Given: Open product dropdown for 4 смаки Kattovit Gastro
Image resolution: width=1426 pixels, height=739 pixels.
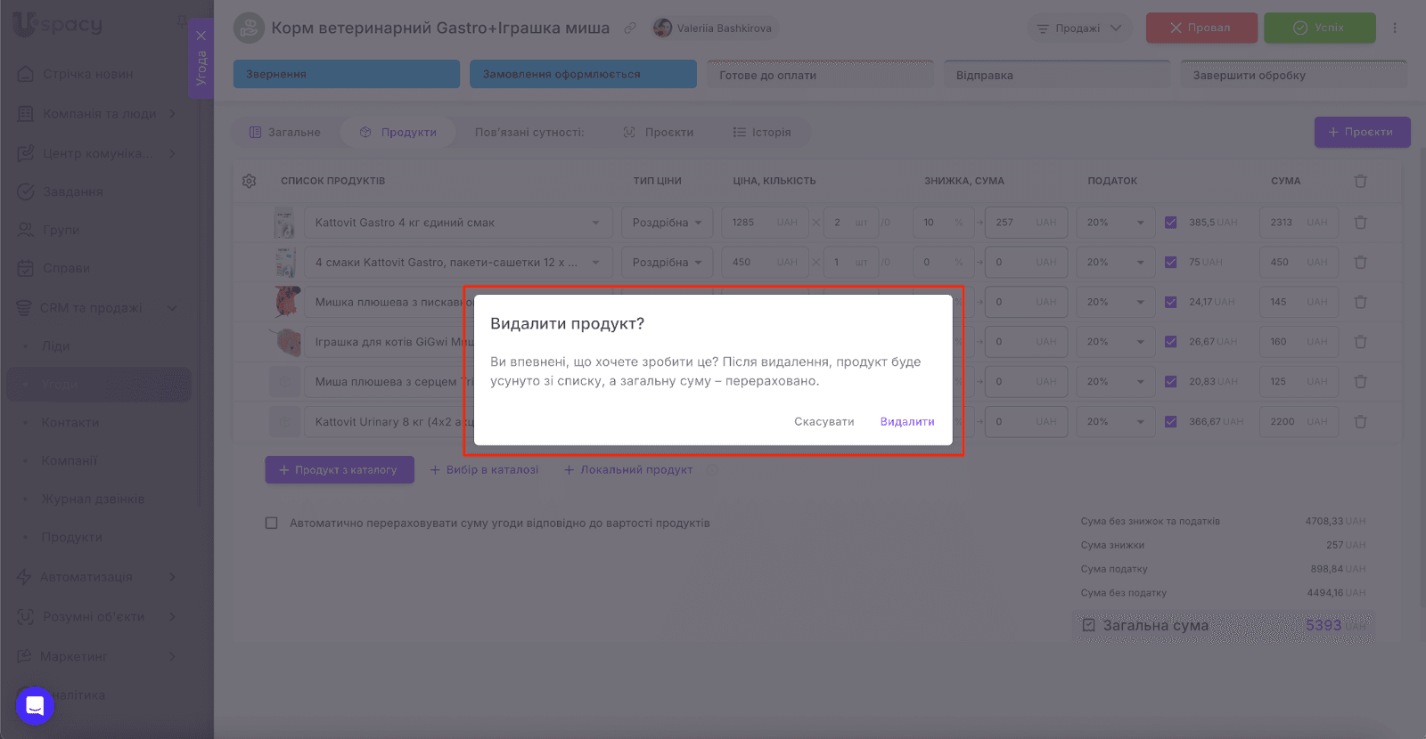Looking at the screenshot, I should tap(595, 263).
